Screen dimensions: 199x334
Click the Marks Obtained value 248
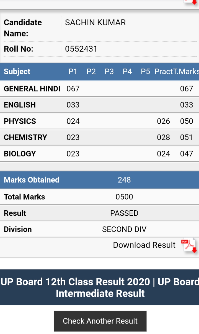[124, 180]
